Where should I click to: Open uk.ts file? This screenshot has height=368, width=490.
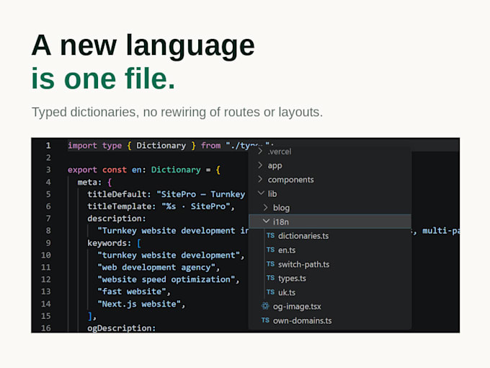(287, 292)
